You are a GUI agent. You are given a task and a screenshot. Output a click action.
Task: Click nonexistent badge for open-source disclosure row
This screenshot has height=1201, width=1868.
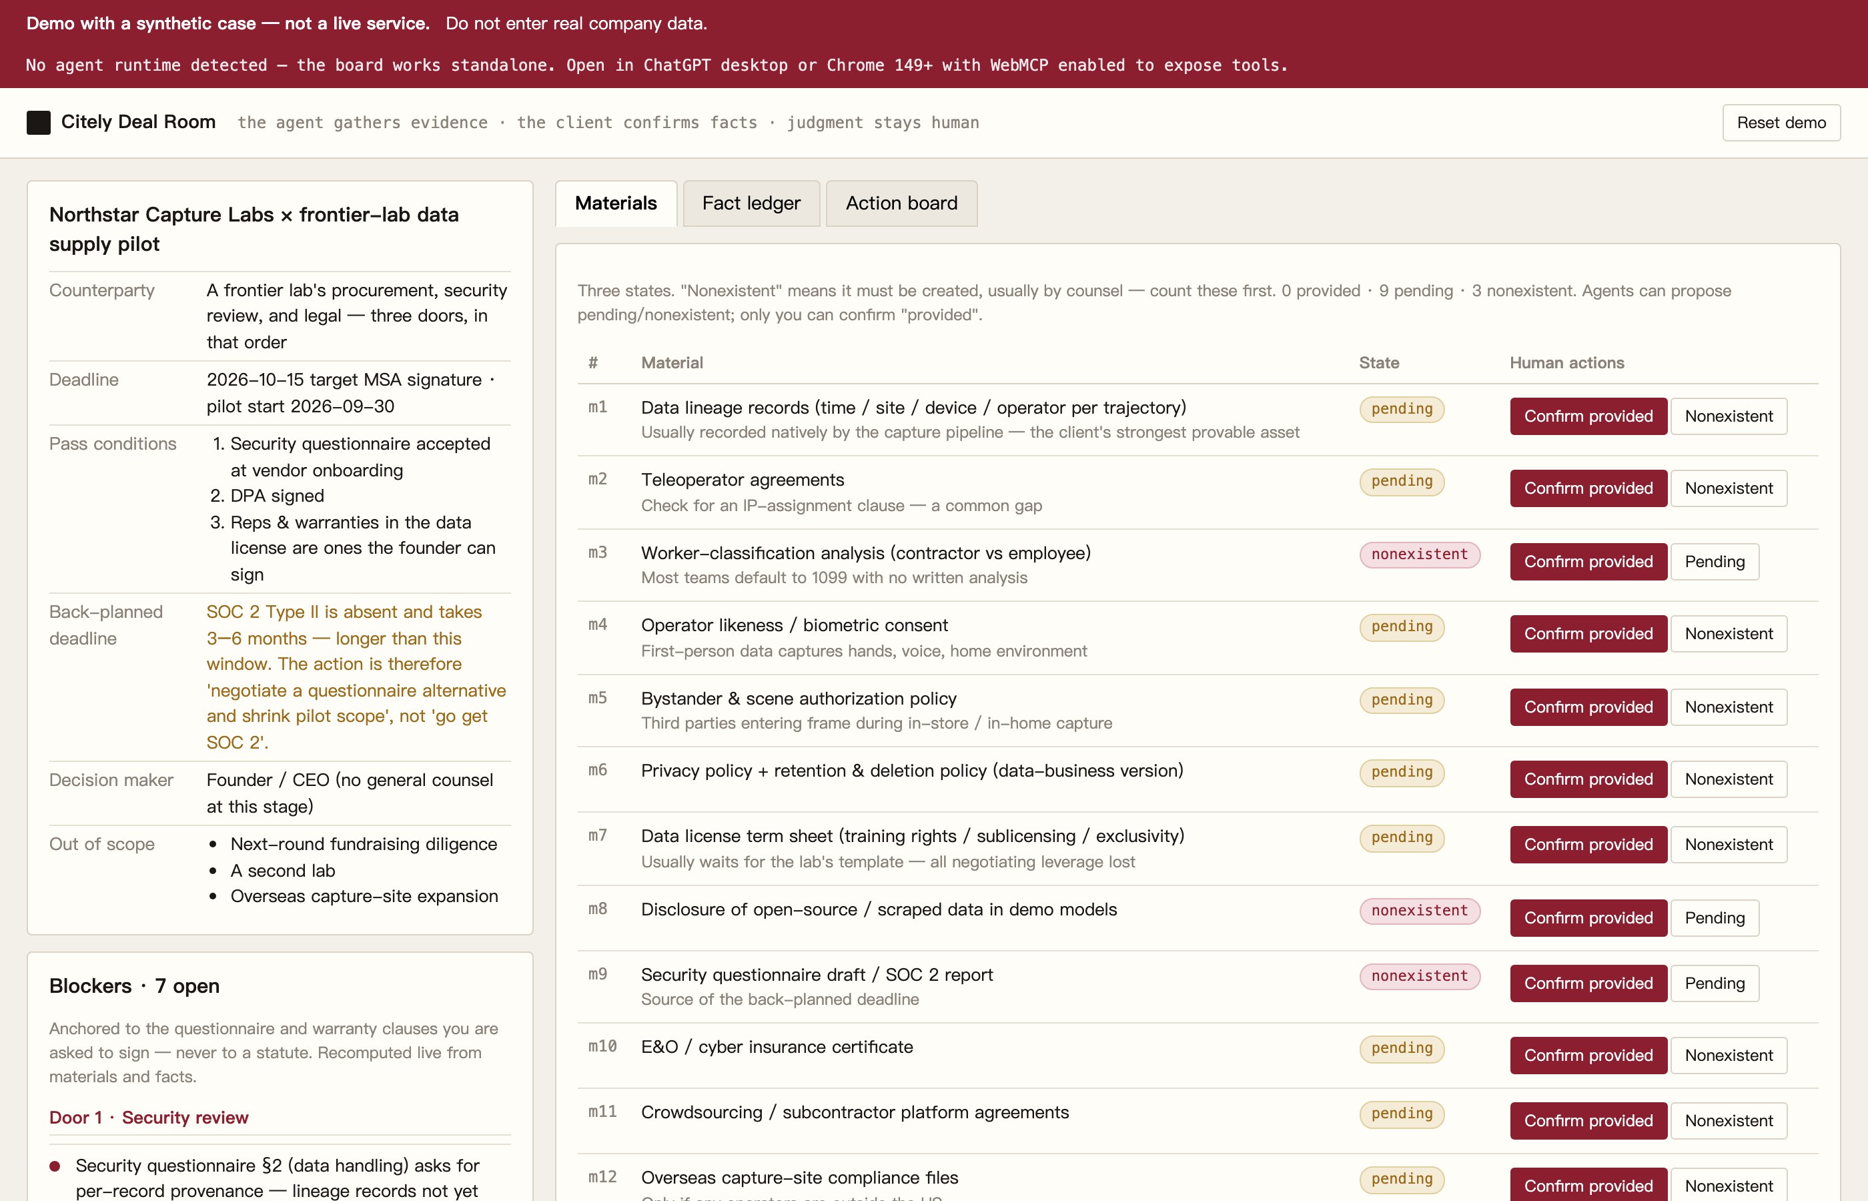point(1420,911)
